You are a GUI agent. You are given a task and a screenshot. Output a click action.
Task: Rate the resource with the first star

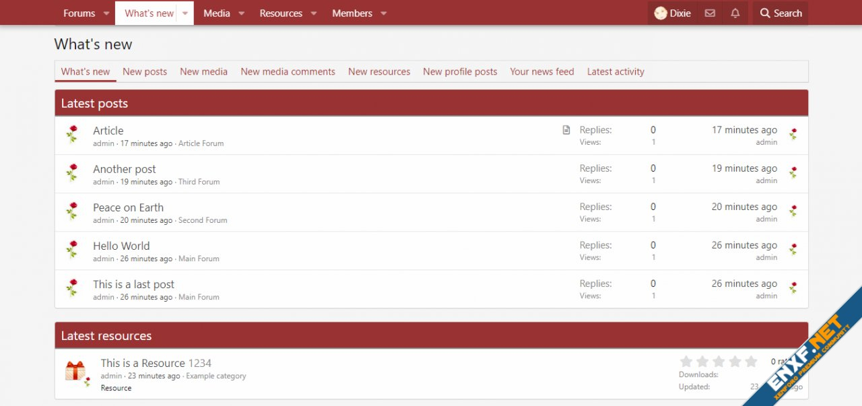(686, 362)
